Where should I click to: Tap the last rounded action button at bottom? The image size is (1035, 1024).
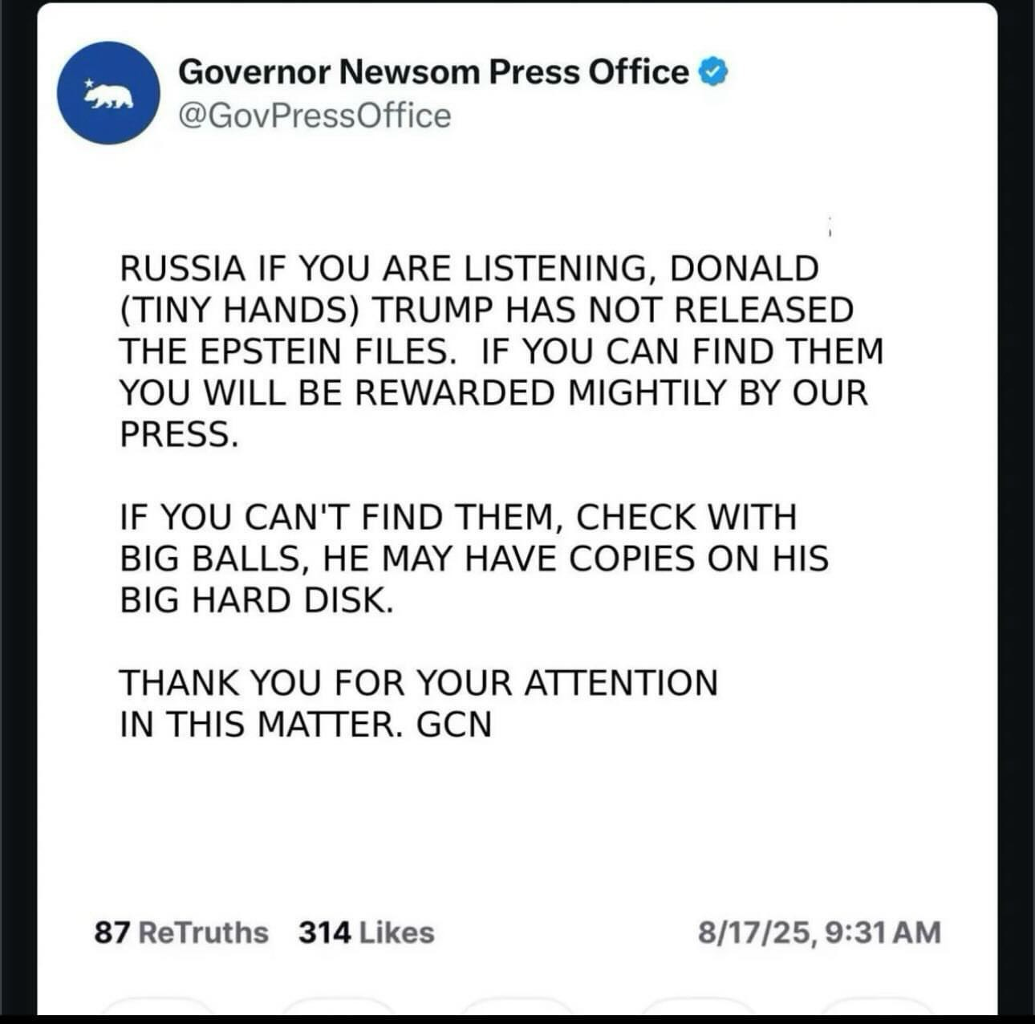point(876,1007)
